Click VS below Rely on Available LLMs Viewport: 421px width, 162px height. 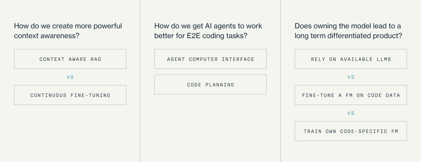pos(351,77)
